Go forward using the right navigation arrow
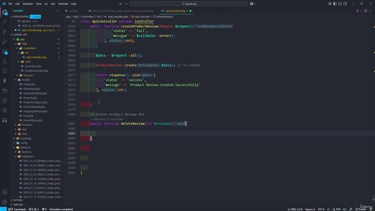Screen dimensions: 375x211 (x=127, y=4)
